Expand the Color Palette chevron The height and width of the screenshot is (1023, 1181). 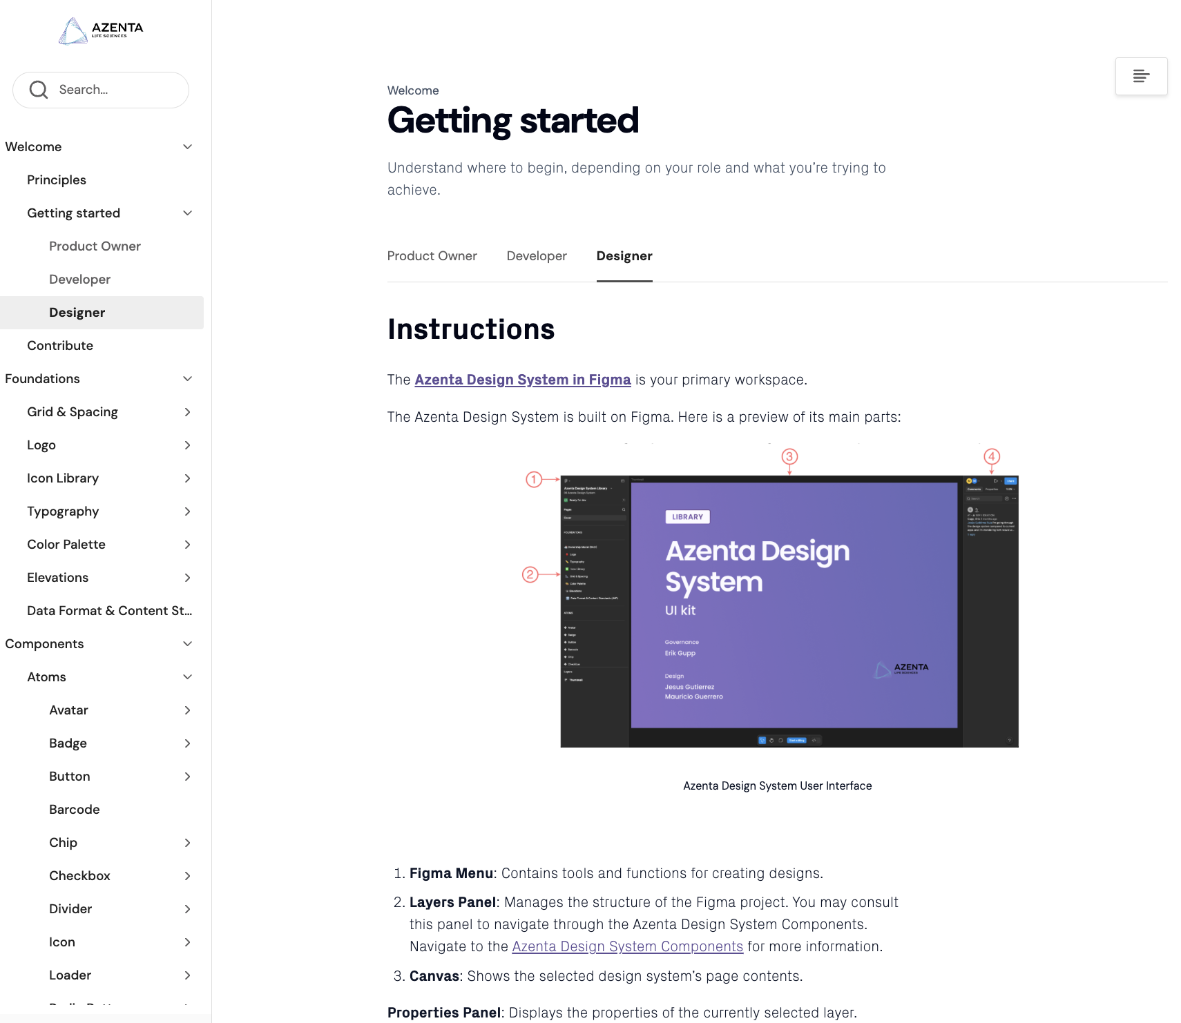187,545
